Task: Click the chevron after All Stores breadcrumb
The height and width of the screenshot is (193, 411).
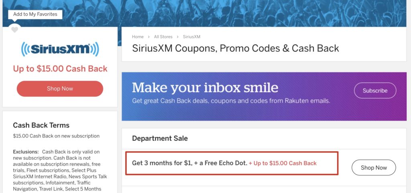Action: pyautogui.click(x=177, y=37)
